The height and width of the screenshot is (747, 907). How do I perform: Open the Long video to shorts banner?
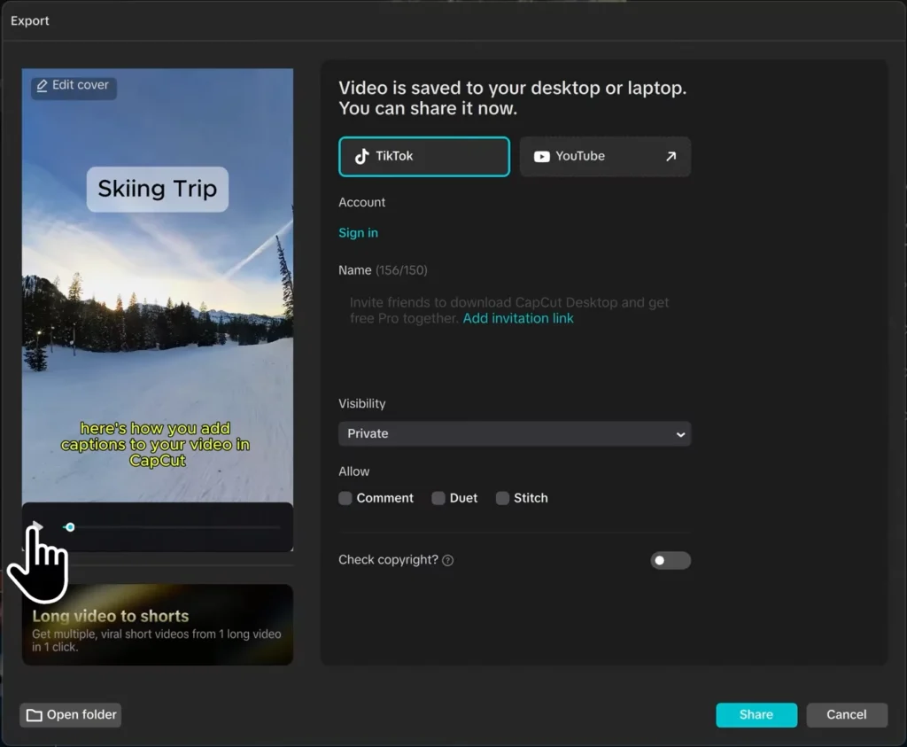[x=158, y=625]
